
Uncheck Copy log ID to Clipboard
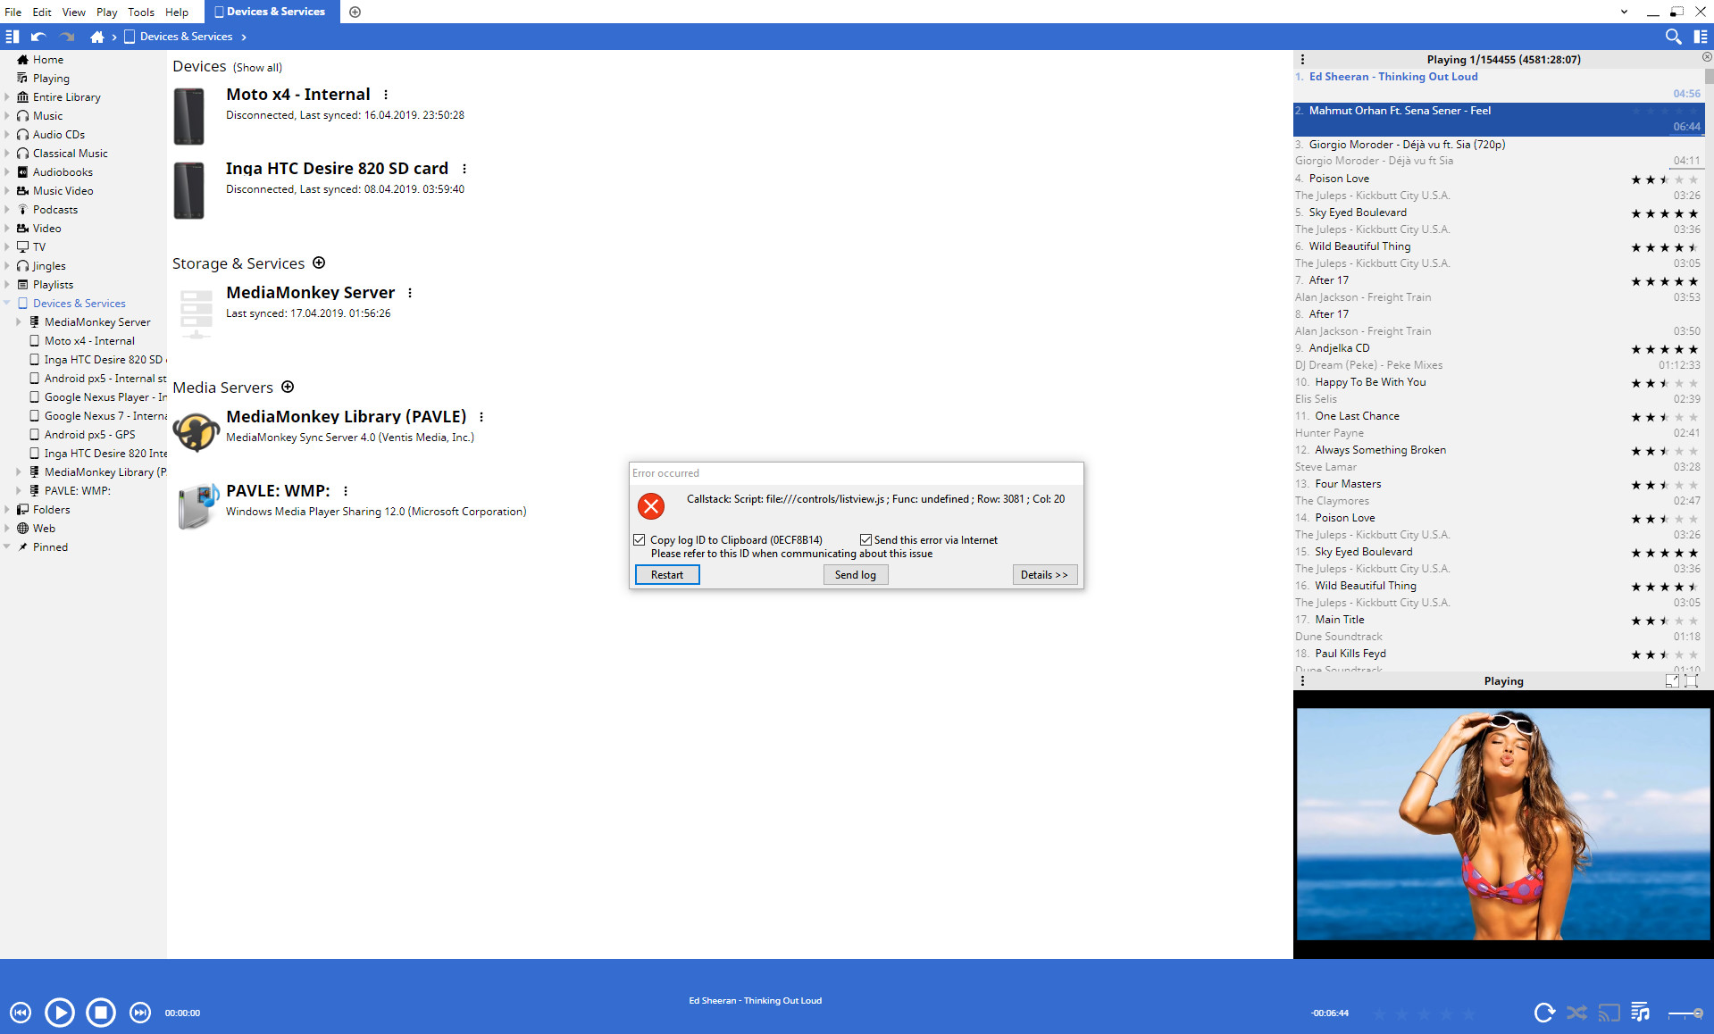(640, 540)
